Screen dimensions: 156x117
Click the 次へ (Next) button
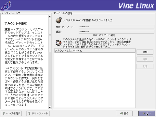point(147,113)
